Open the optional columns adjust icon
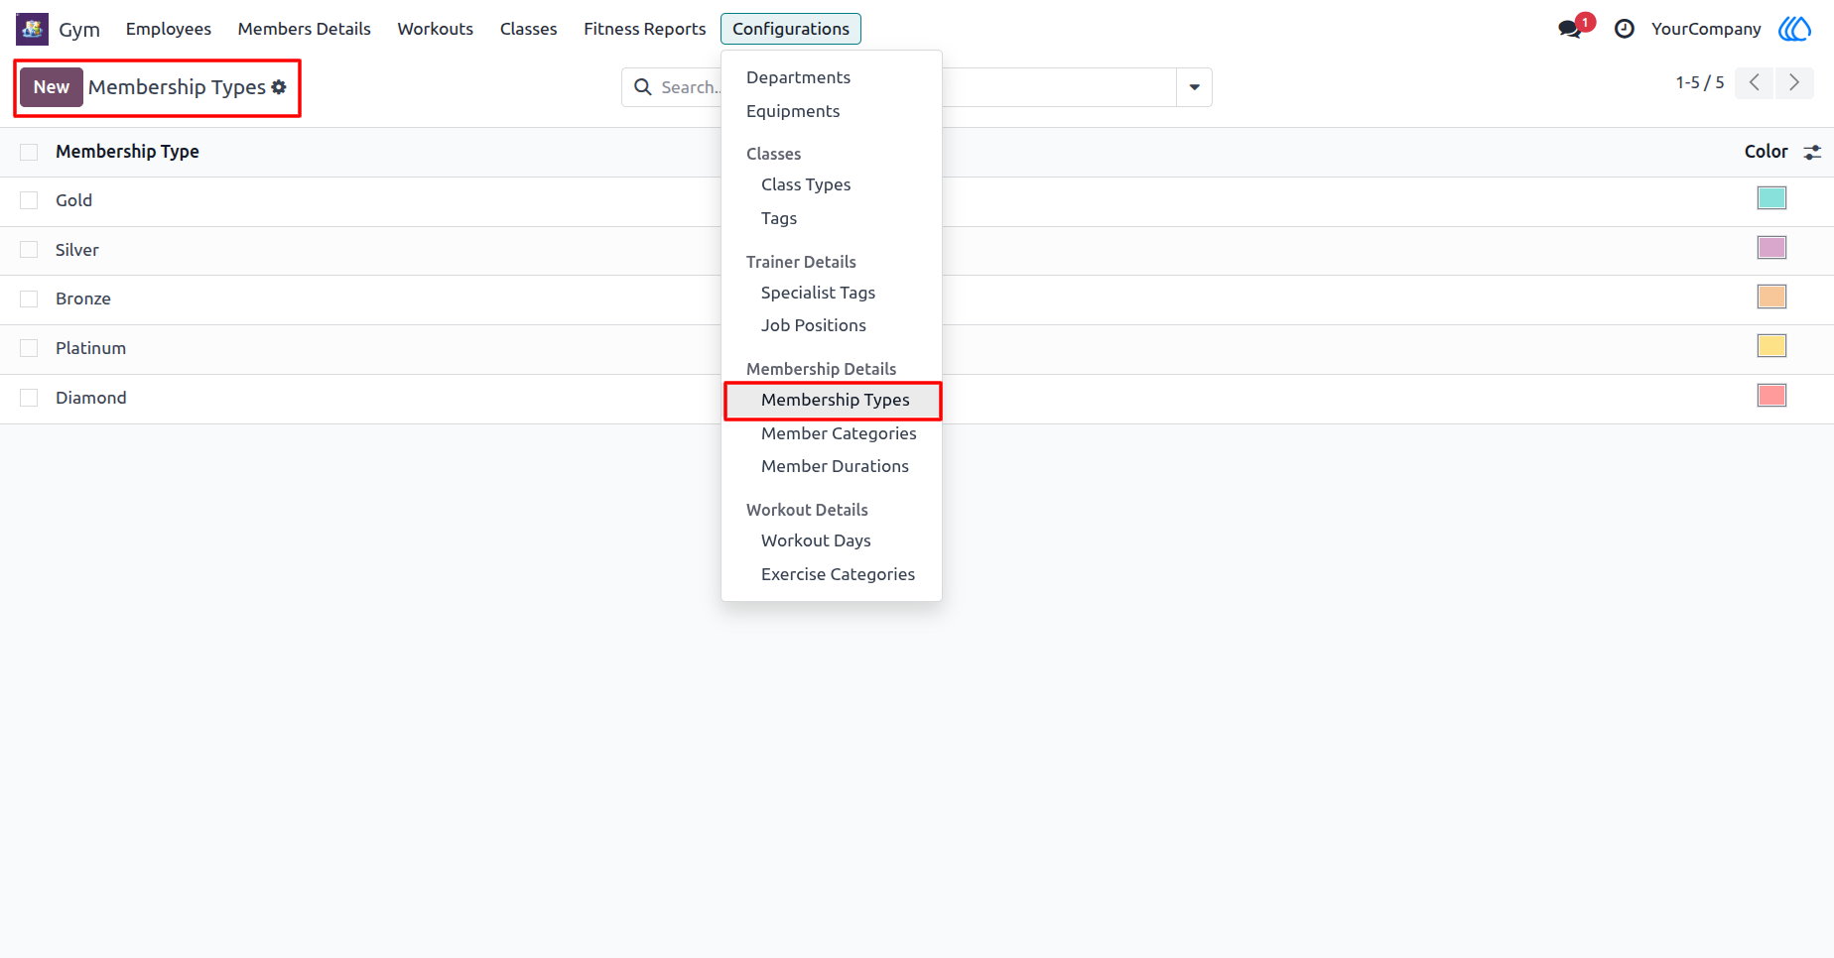Viewport: 1834px width, 958px height. click(1812, 152)
